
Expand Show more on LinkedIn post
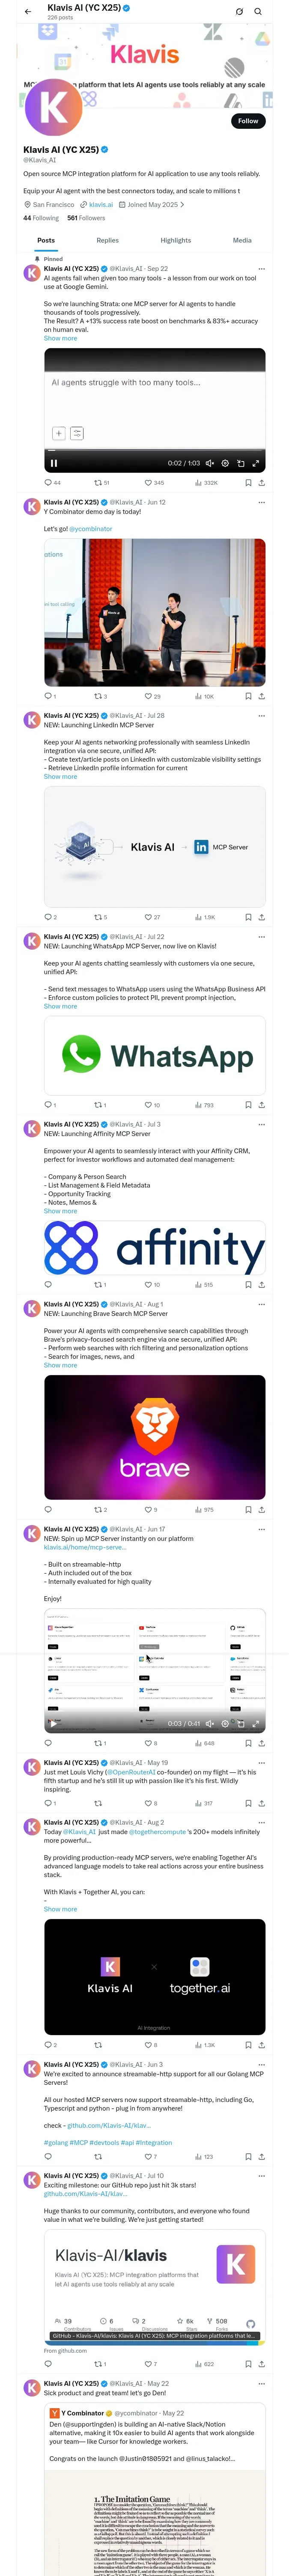pos(60,777)
